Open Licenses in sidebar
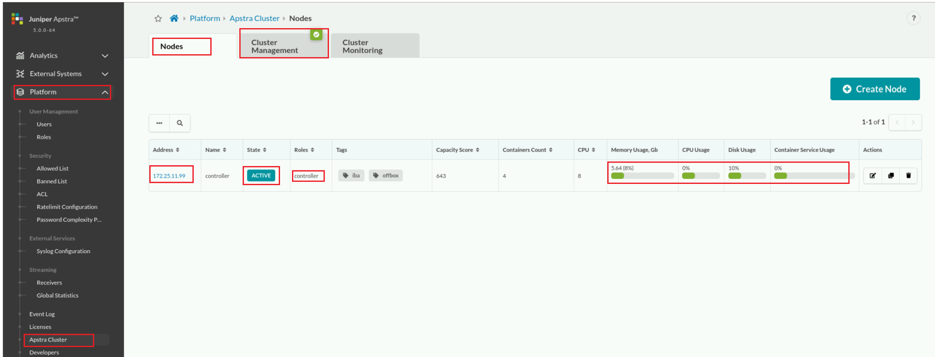The width and height of the screenshot is (935, 357). [x=41, y=327]
